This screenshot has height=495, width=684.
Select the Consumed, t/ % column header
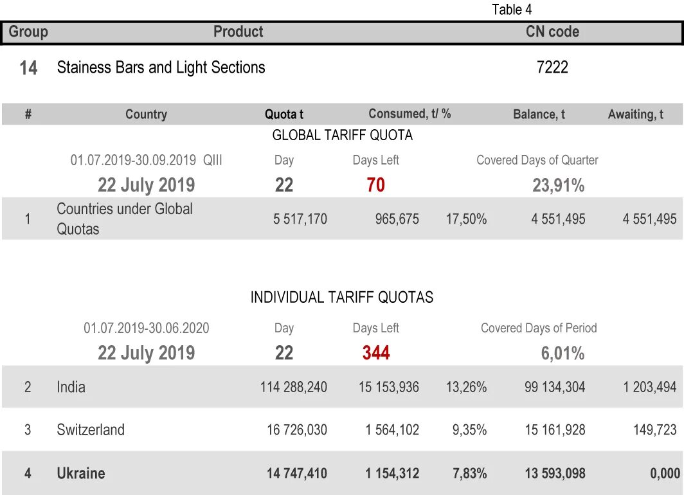410,114
